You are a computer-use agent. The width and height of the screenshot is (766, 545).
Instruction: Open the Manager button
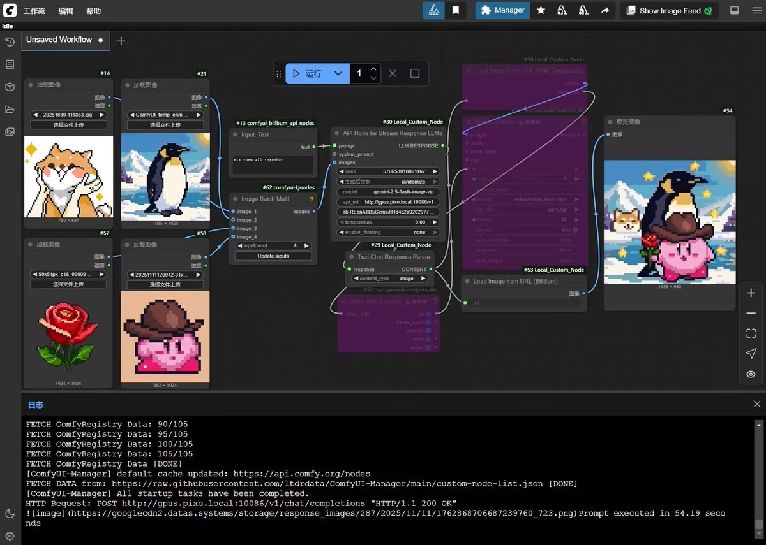pyautogui.click(x=502, y=10)
